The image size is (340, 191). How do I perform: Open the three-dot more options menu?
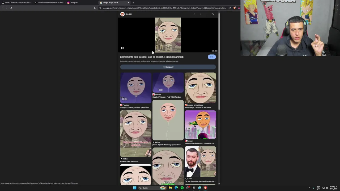(207, 14)
